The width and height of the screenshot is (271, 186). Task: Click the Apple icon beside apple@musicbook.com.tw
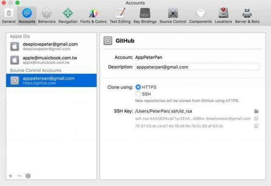tap(15, 60)
